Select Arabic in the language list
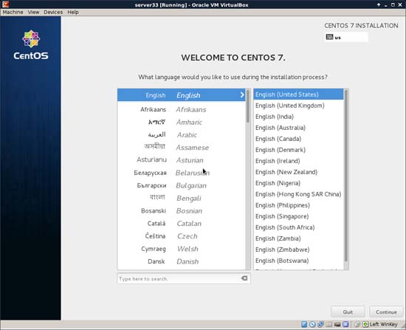The image size is (406, 330). point(182,135)
